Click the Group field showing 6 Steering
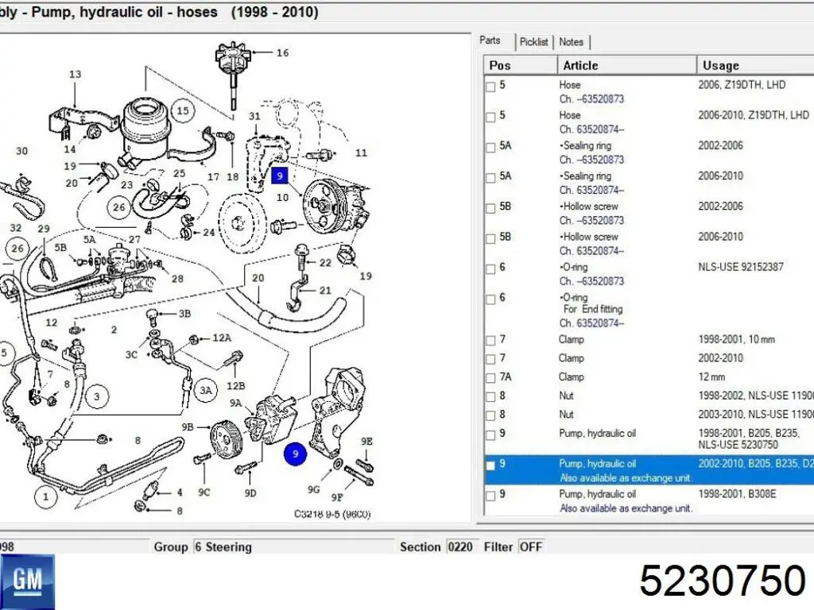814x610 pixels. point(293,546)
